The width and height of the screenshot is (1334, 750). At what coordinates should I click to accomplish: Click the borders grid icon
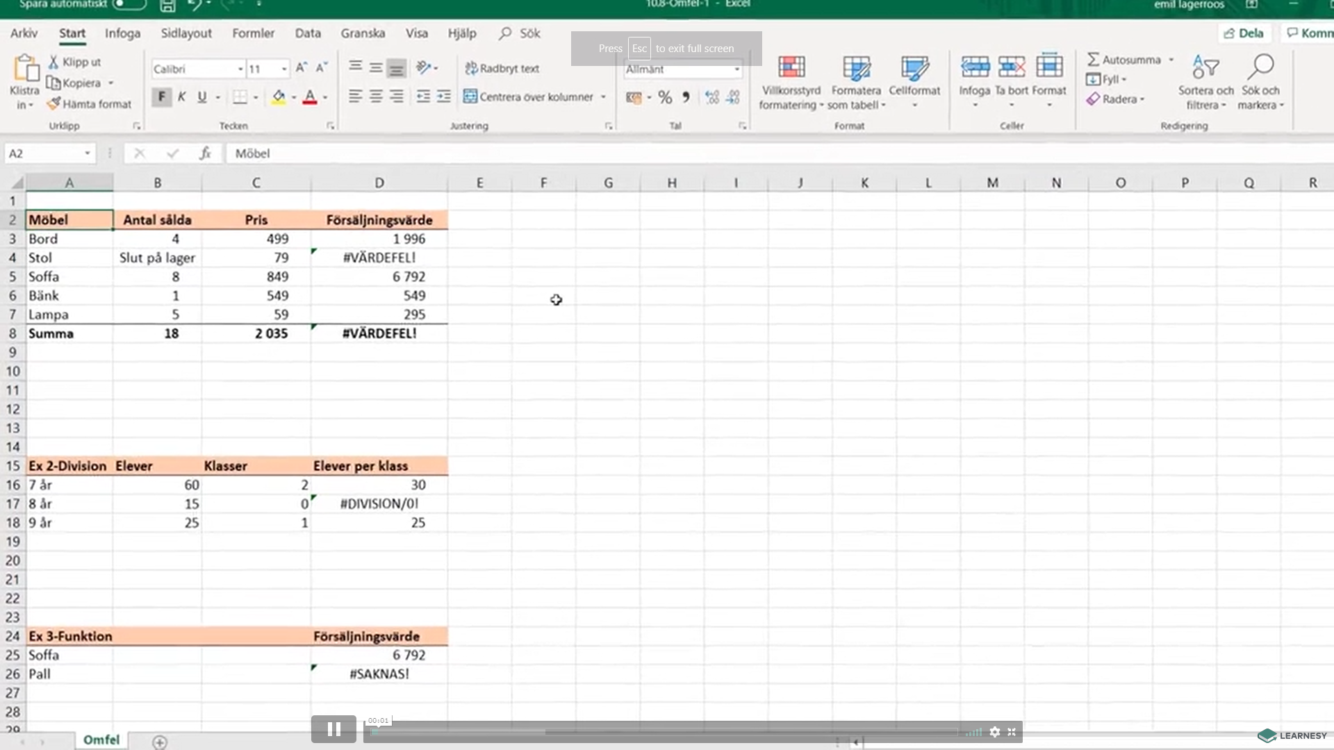(240, 97)
